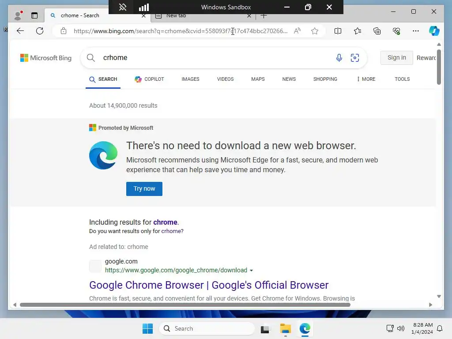
Task: Select the COPILOT search tab
Action: pos(149,79)
